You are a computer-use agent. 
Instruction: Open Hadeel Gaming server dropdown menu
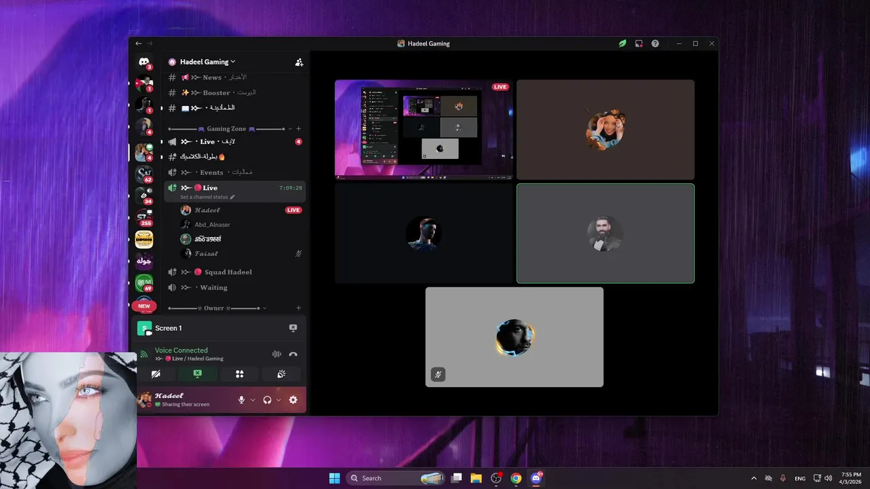[x=207, y=62]
